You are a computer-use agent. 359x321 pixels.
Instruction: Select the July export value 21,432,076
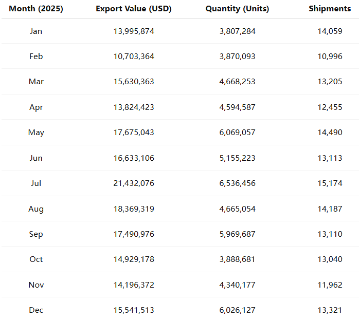134,183
